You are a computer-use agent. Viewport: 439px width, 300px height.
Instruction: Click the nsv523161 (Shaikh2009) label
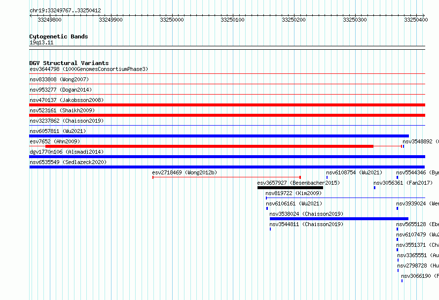click(62, 110)
